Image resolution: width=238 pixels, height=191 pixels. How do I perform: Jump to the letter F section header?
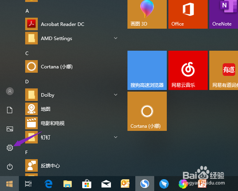[27, 152]
